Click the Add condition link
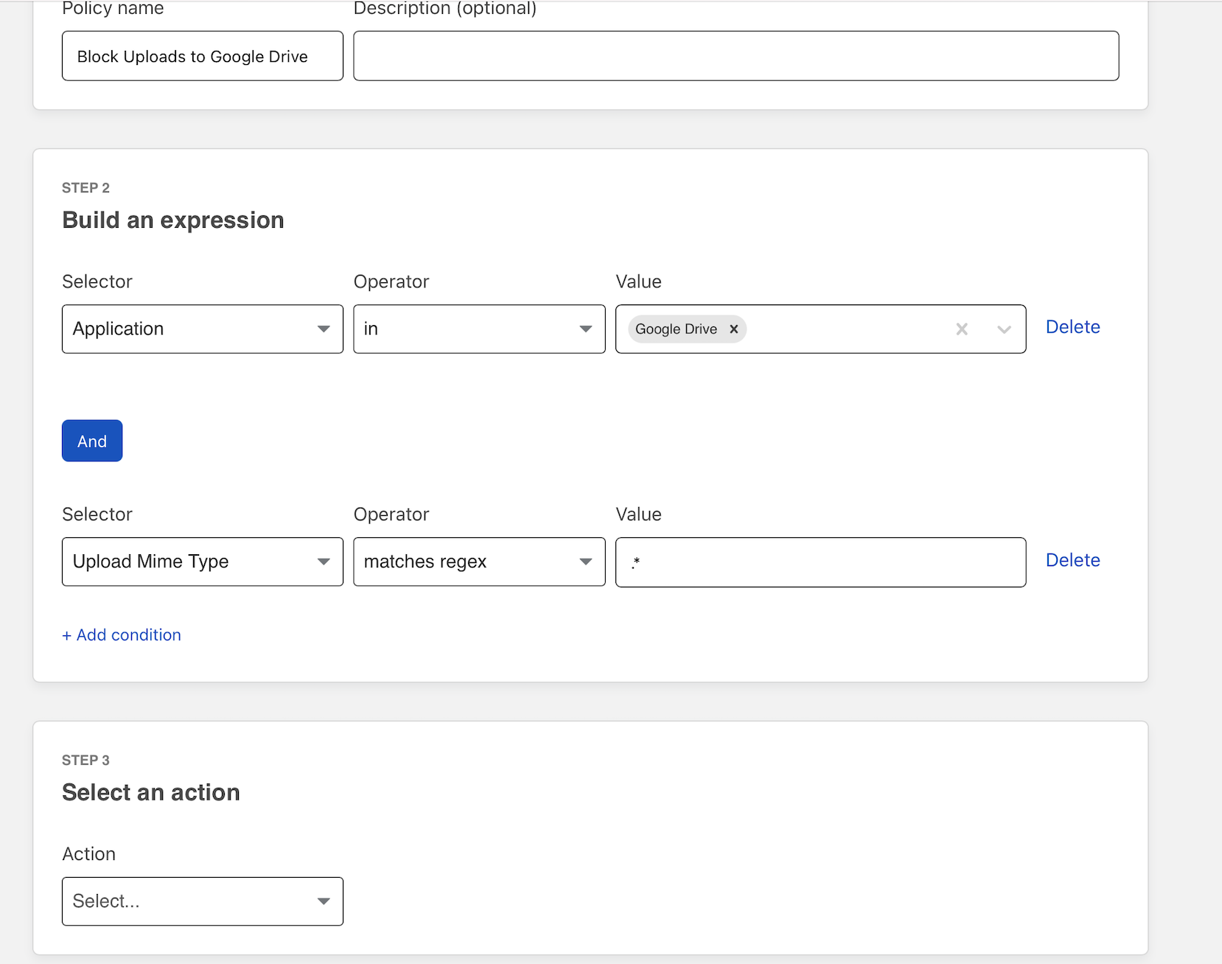 click(x=121, y=635)
